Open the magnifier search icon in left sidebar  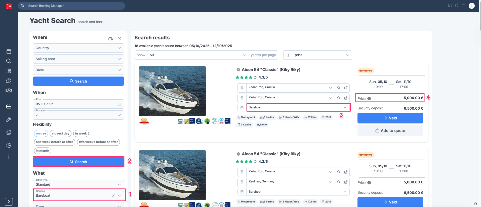[9, 61]
